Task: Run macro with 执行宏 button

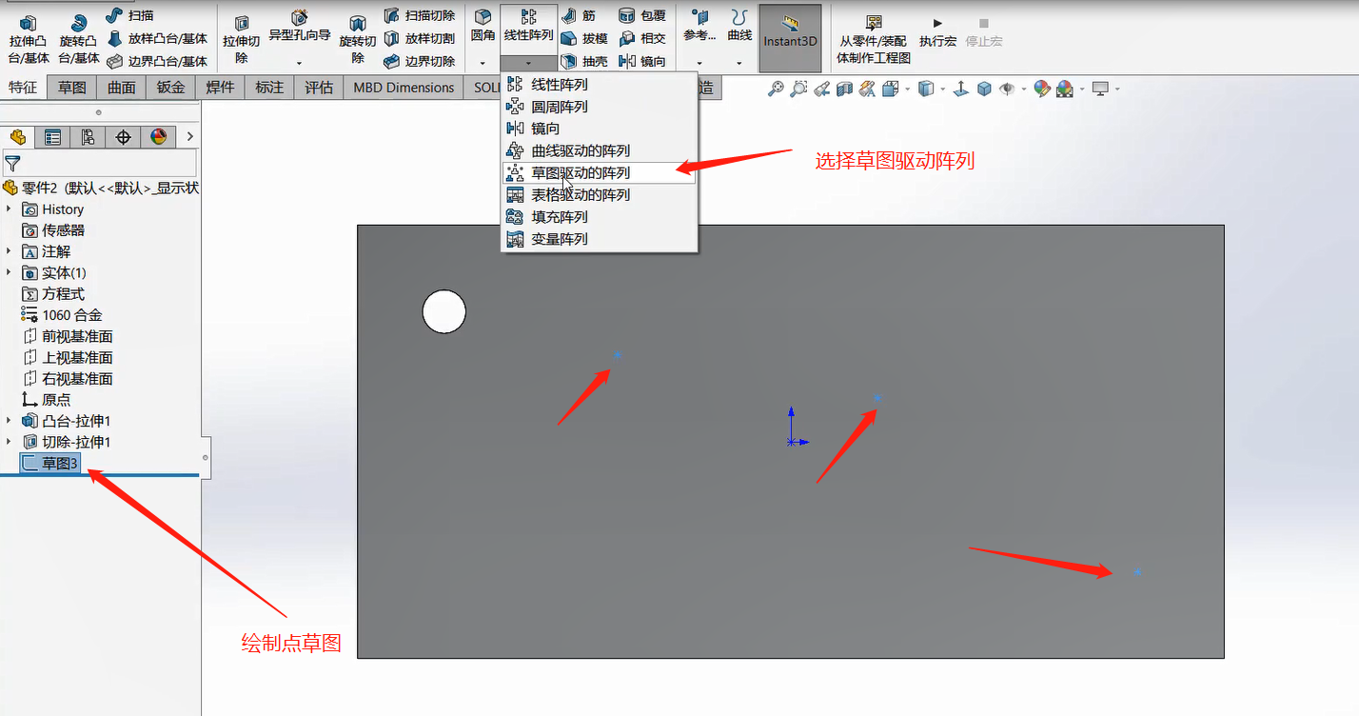Action: click(937, 32)
